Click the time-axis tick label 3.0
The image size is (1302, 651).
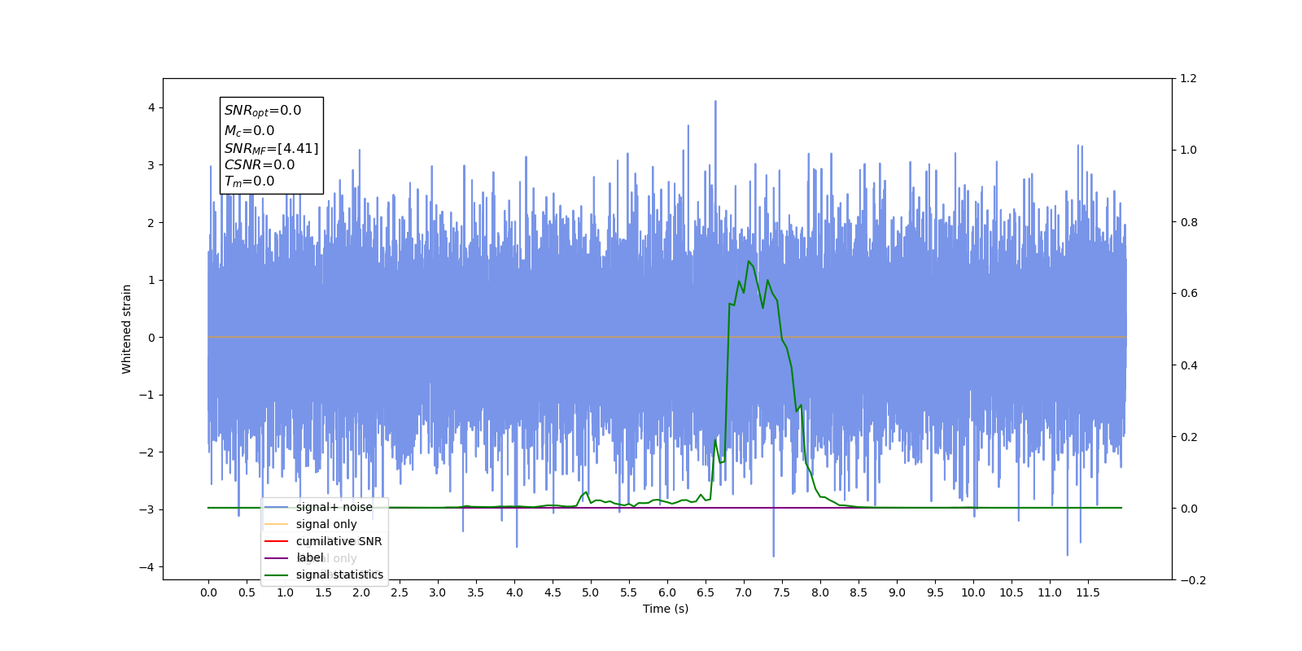438,592
